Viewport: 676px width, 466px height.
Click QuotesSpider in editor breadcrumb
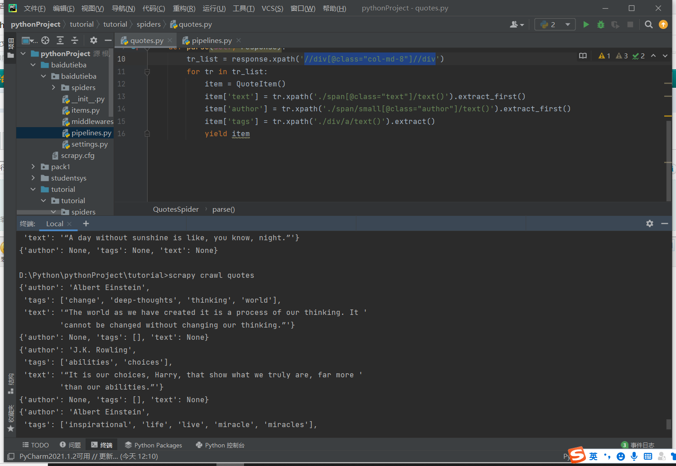176,209
